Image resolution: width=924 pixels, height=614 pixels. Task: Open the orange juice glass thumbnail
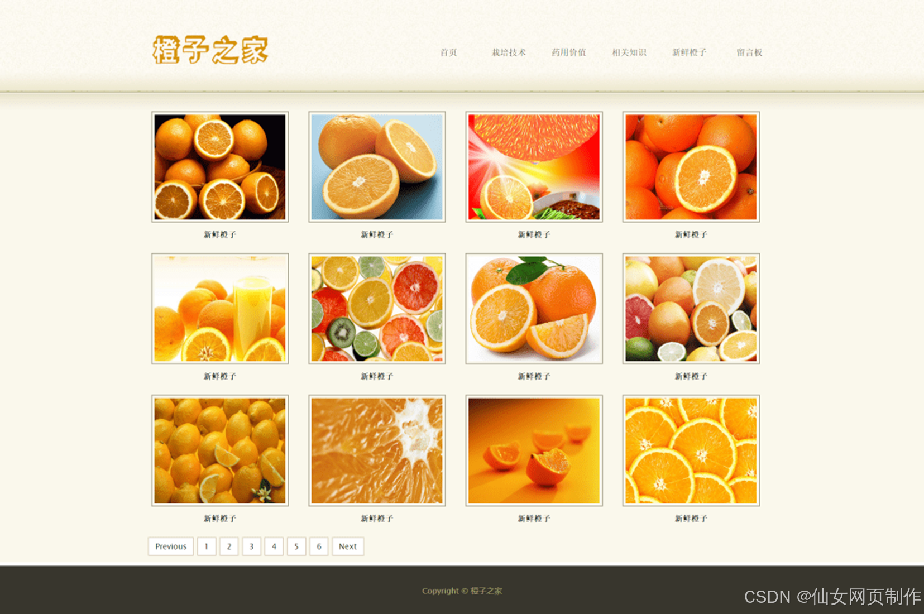click(219, 309)
